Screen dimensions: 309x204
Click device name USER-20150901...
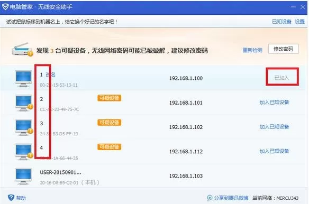(60, 172)
